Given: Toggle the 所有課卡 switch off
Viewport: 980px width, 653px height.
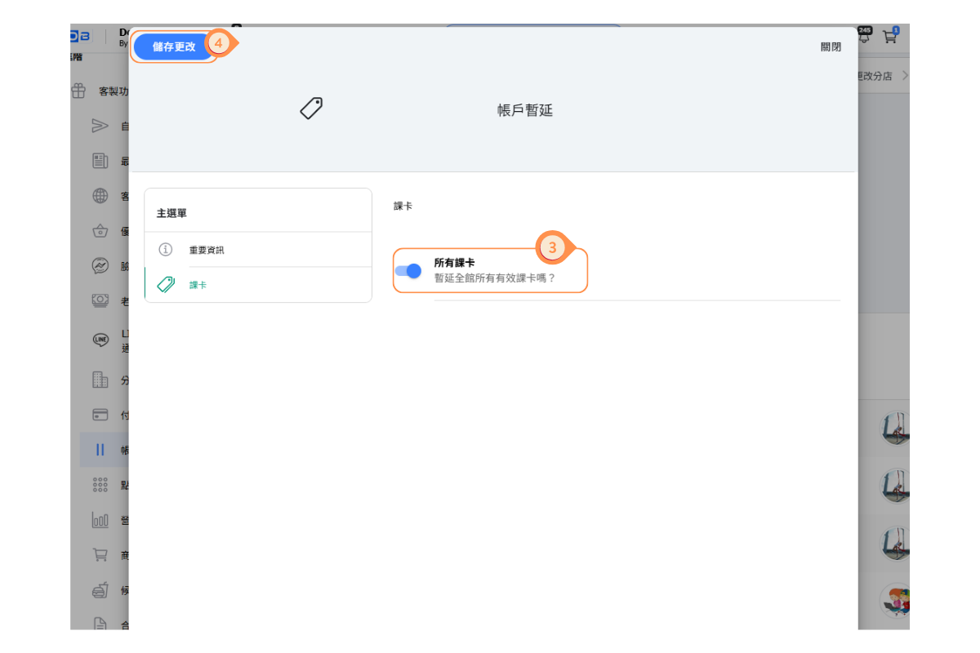Looking at the screenshot, I should 408,271.
